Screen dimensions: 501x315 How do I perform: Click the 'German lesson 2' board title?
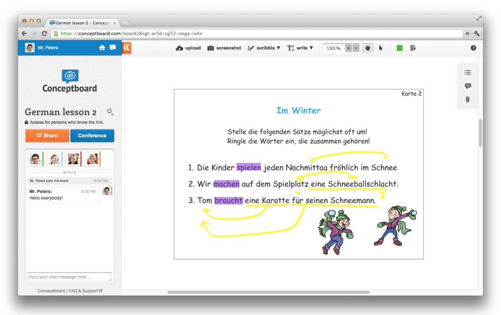(x=61, y=112)
